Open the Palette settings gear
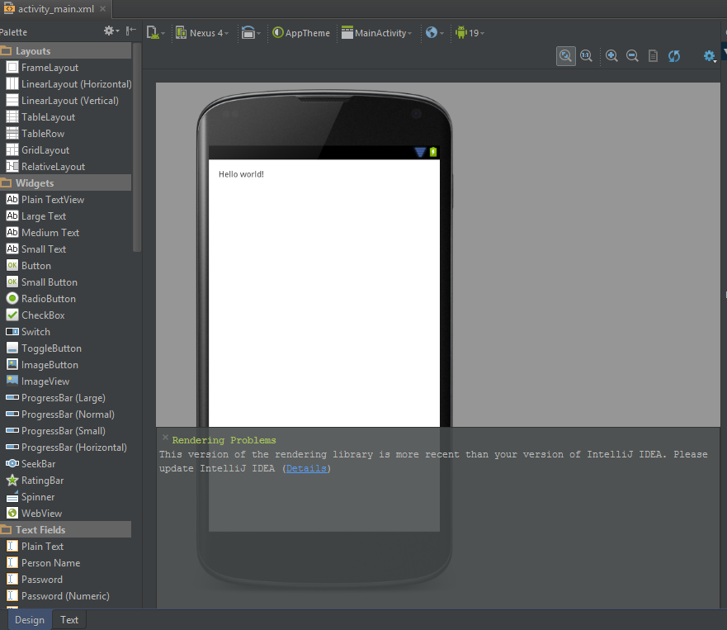The height and width of the screenshot is (630, 727). 111,31
